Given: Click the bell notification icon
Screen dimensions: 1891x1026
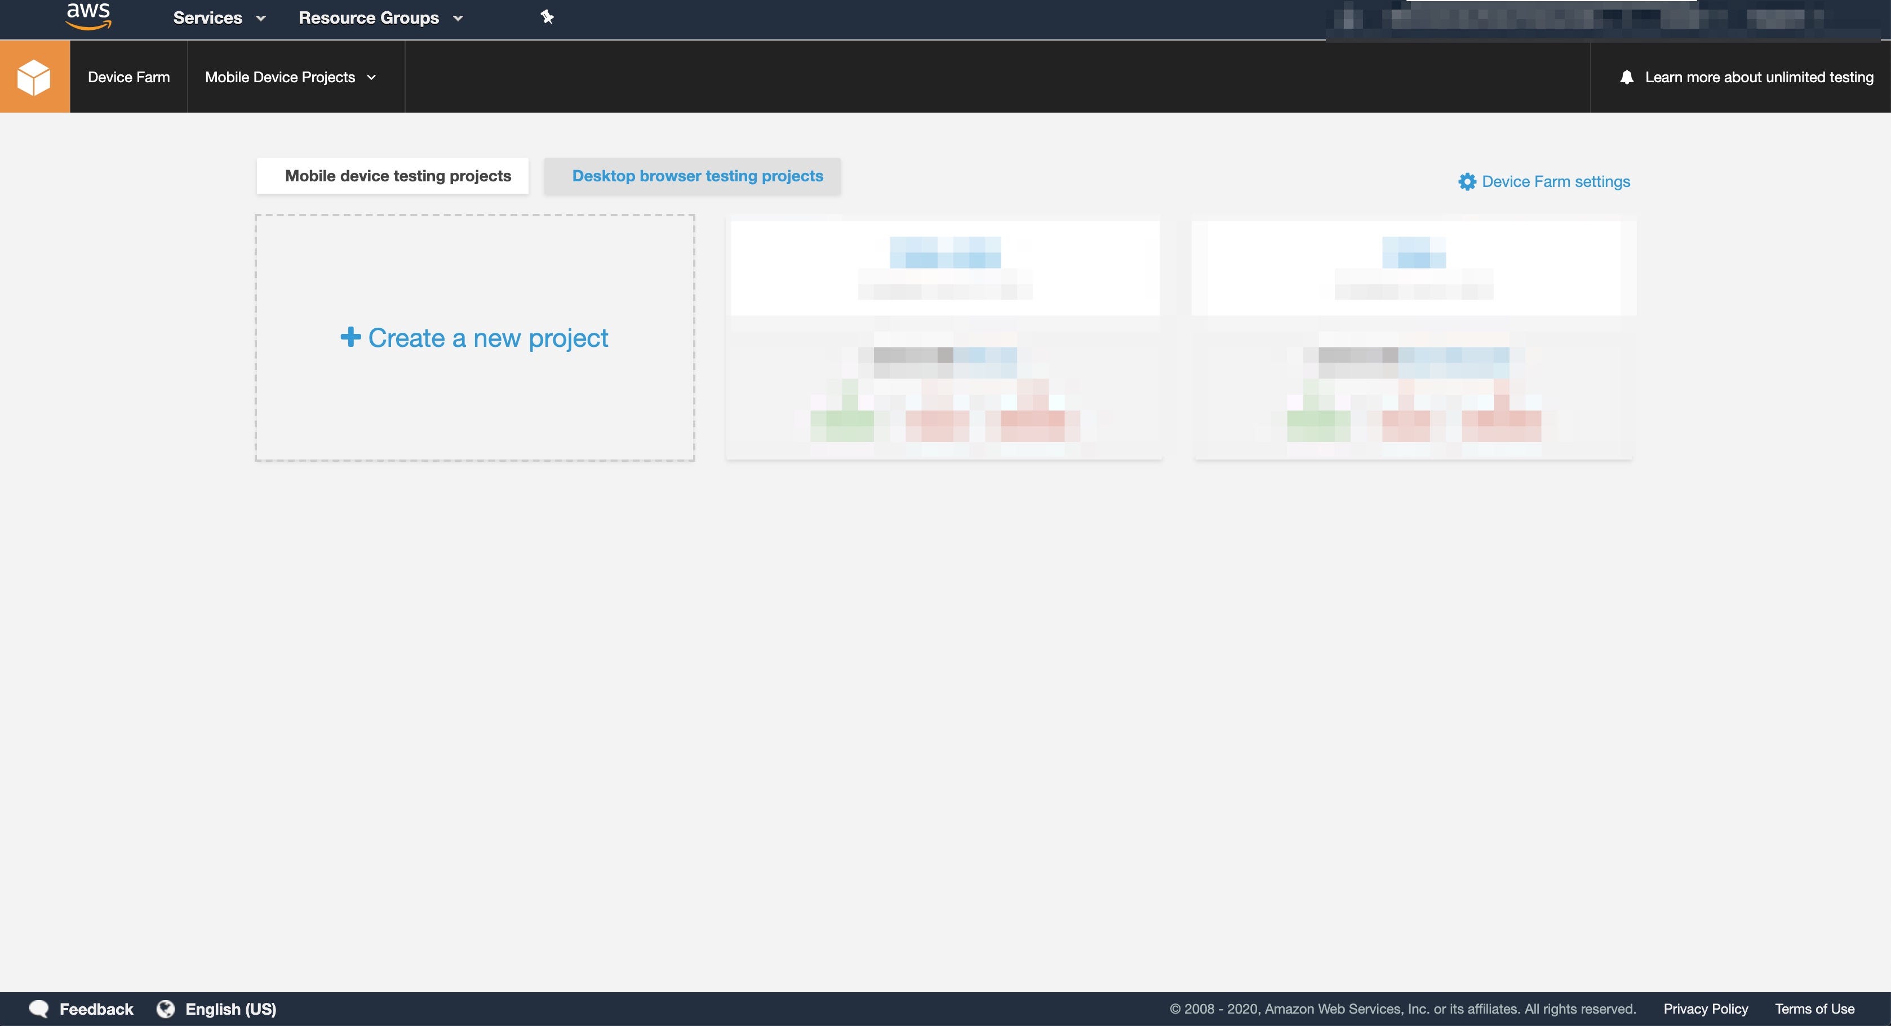Looking at the screenshot, I should click(x=1627, y=77).
